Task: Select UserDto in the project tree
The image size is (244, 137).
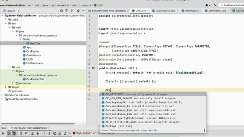Action: pos(35,43)
